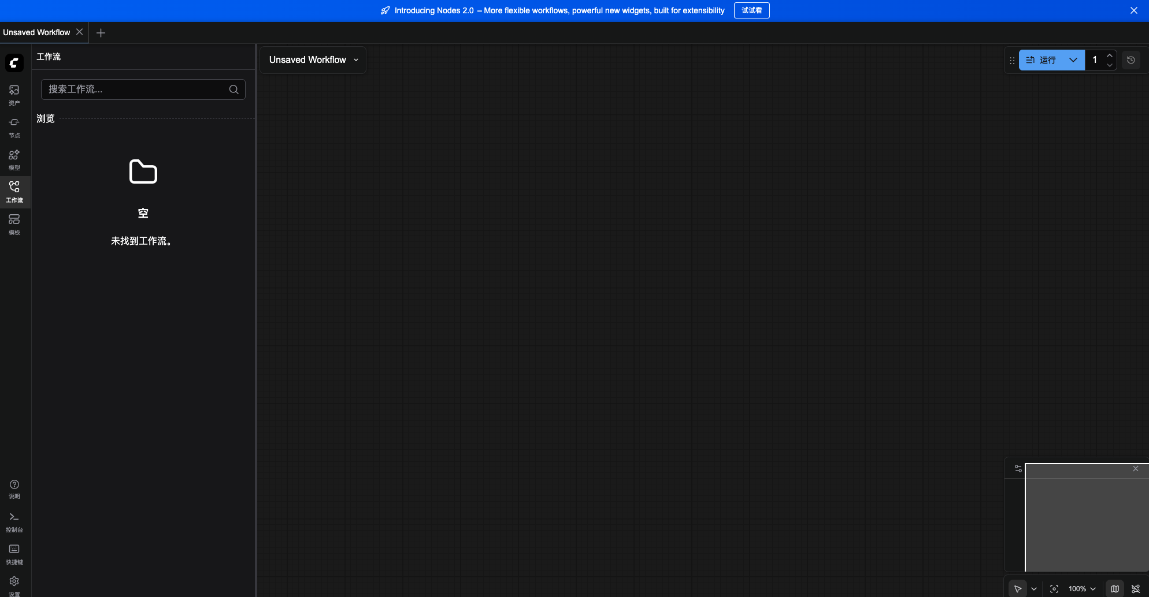Click the batch count number field
1149x597 pixels.
click(x=1095, y=60)
